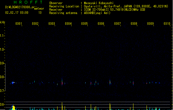
Task: Click the kHz axis unit label
Action: pyautogui.click(x=2, y=22)
